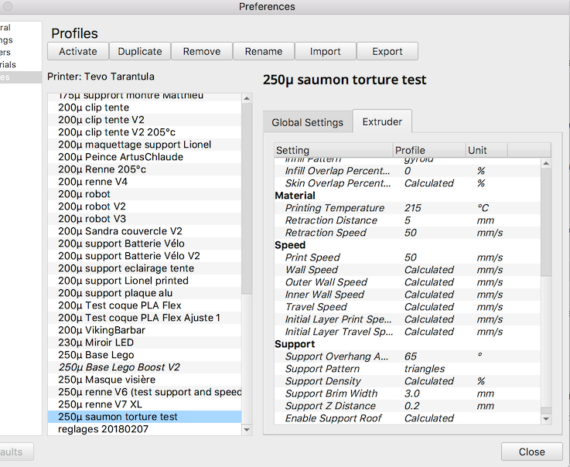
Task: Select the Printing Temperature row
Action: pos(408,208)
